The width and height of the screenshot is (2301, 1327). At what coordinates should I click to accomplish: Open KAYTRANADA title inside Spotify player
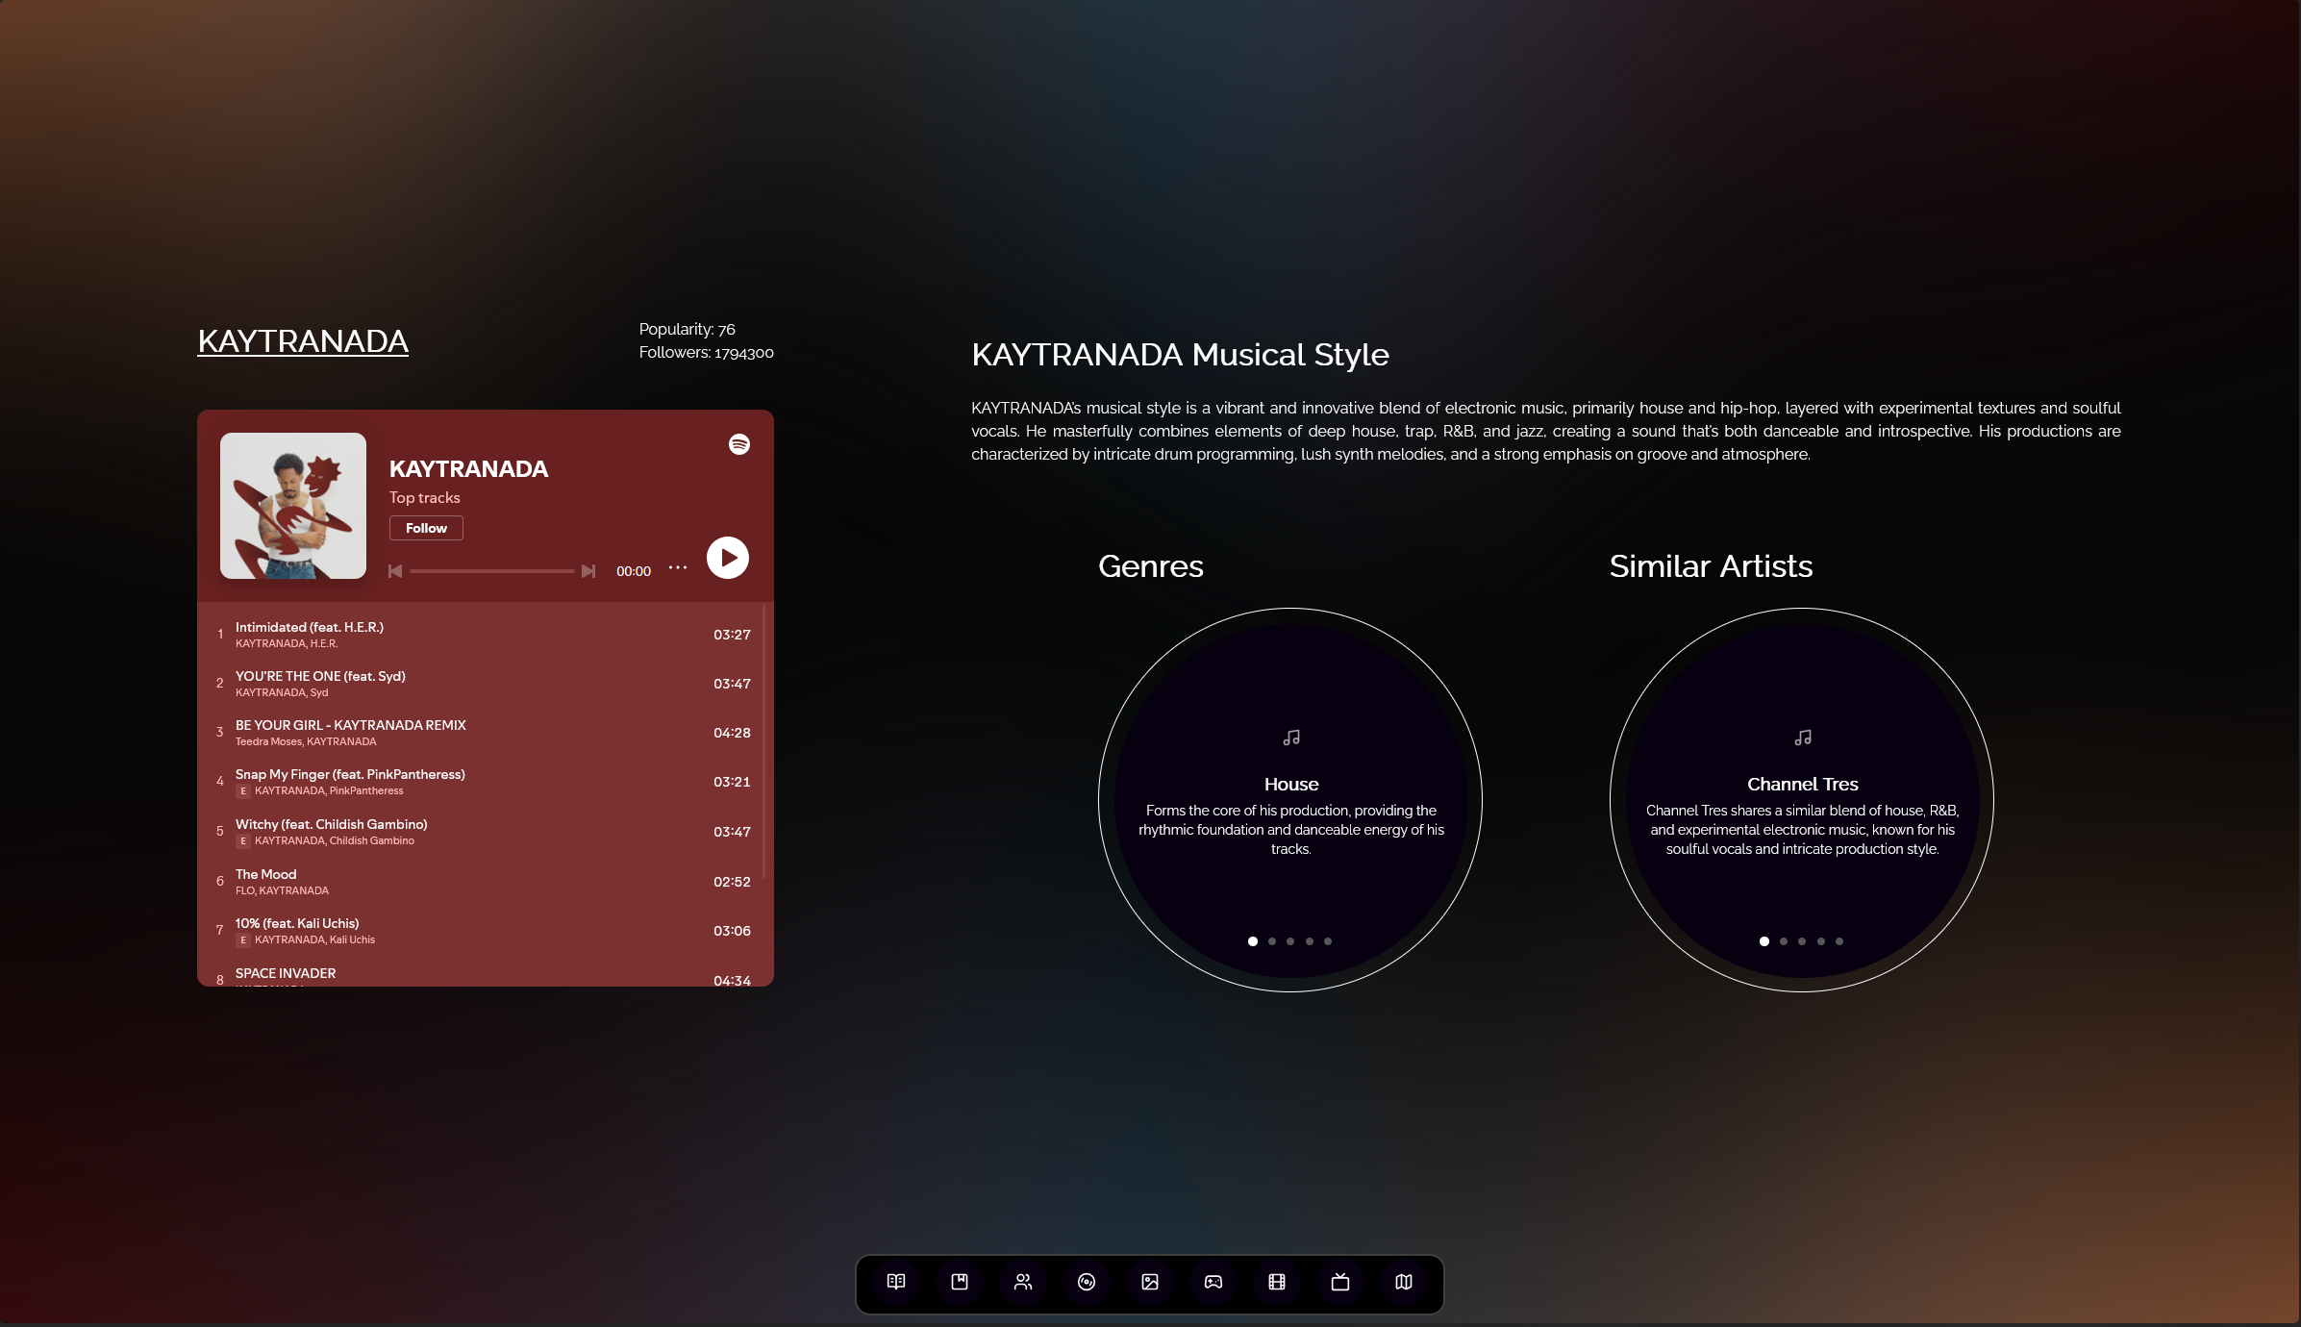468,469
